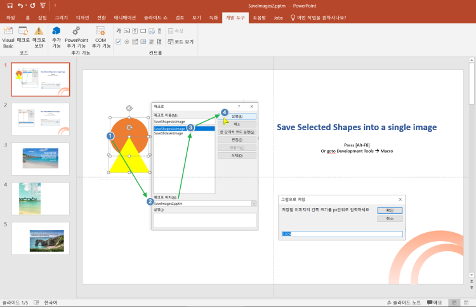Switch to the Jobs tab
The width and height of the screenshot is (476, 307).
[x=278, y=18]
